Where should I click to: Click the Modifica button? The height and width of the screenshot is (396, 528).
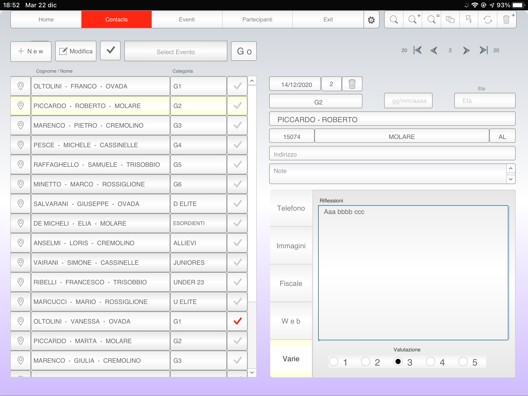coord(76,51)
